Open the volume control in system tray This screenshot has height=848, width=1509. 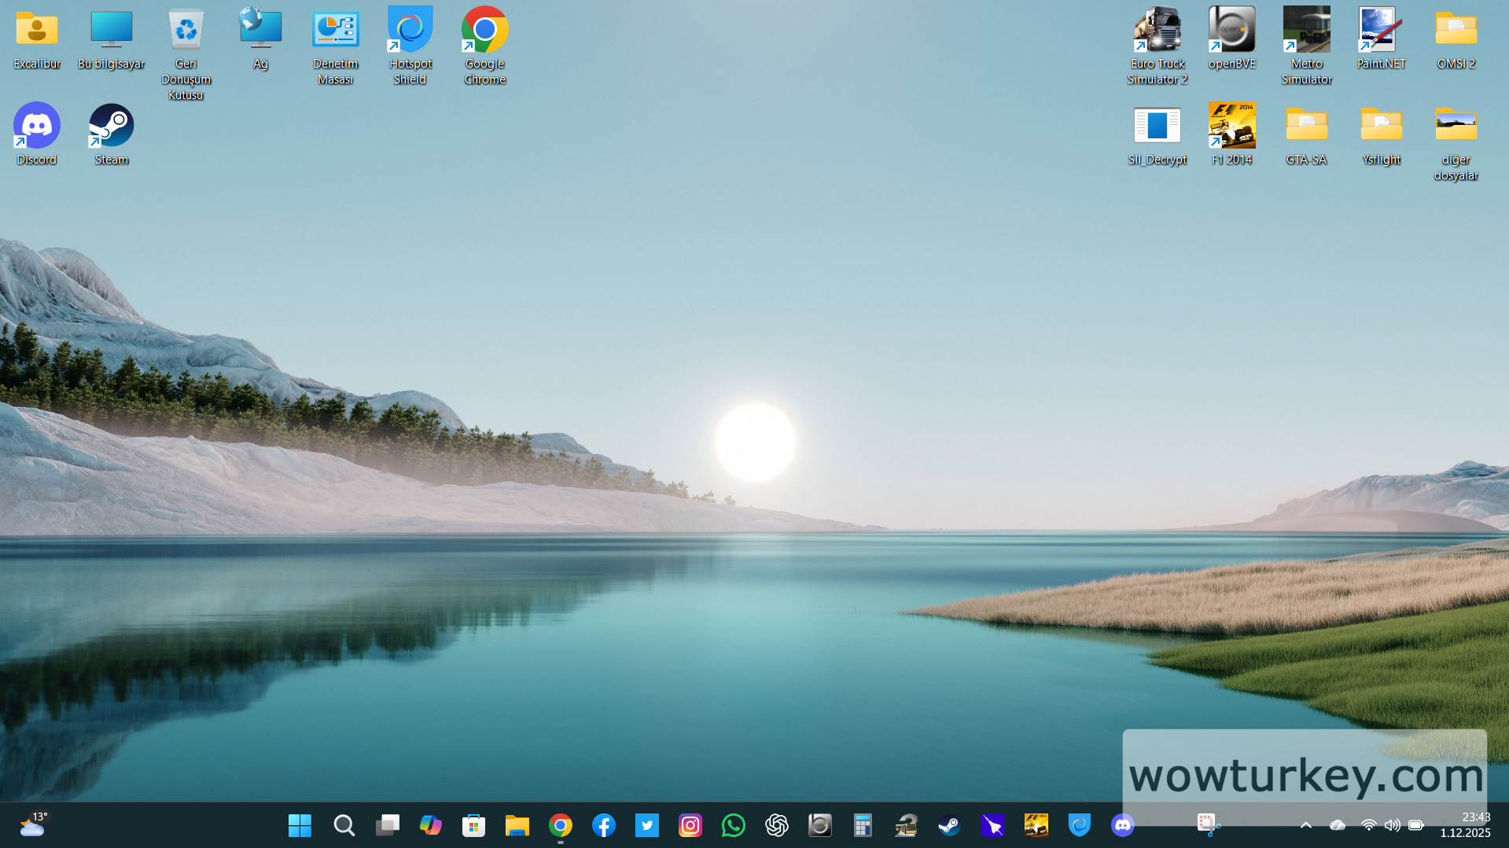click(1392, 825)
